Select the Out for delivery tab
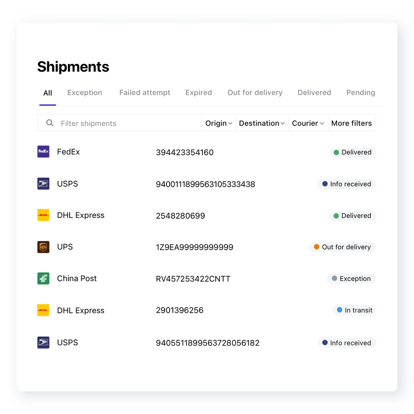This screenshot has height=414, width=414. 255,93
